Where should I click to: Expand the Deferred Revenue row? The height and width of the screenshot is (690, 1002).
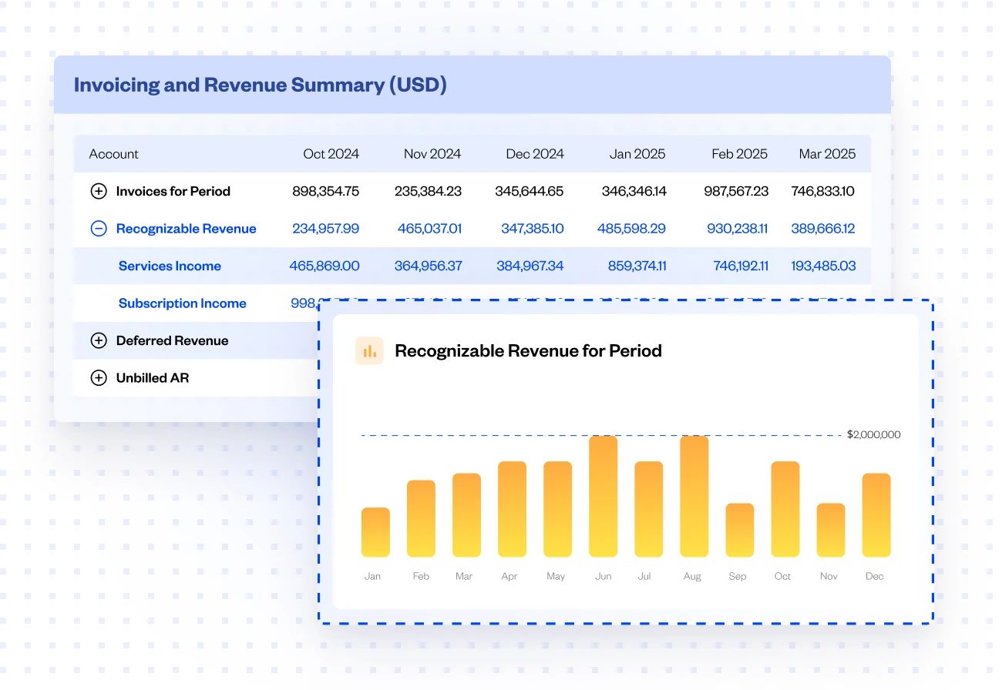tap(98, 340)
